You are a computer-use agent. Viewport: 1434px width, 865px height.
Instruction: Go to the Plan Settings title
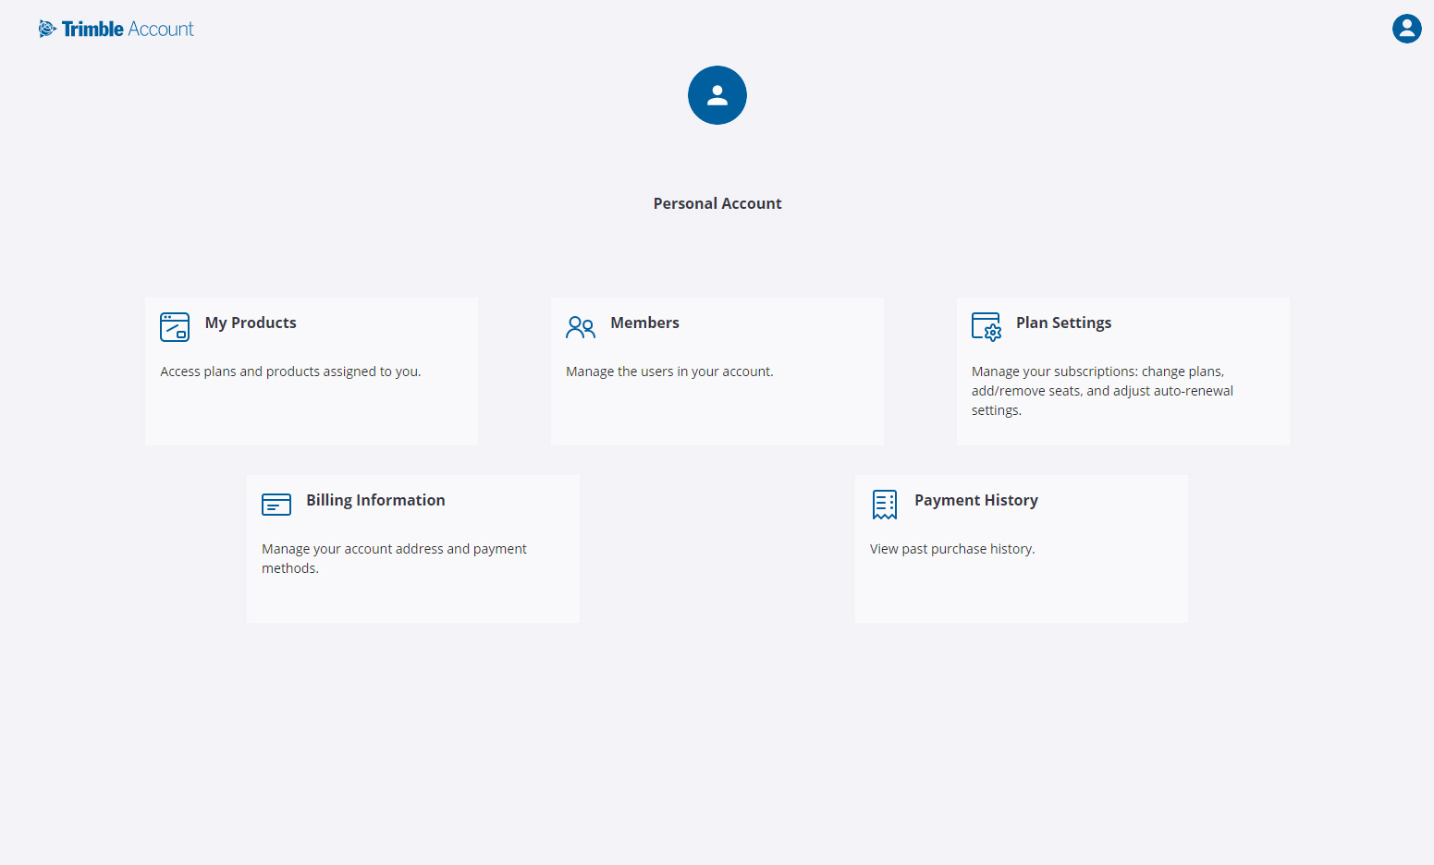tap(1063, 323)
